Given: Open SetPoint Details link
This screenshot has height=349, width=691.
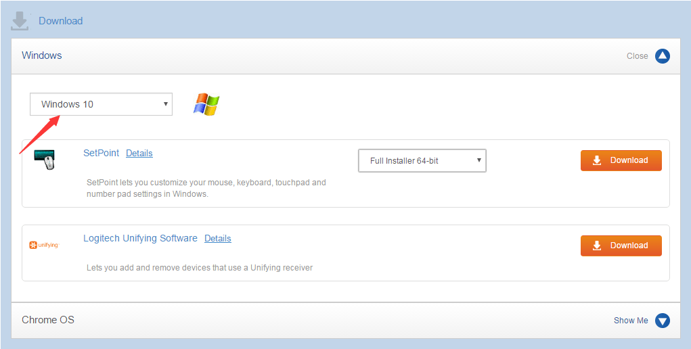Looking at the screenshot, I should coord(139,154).
